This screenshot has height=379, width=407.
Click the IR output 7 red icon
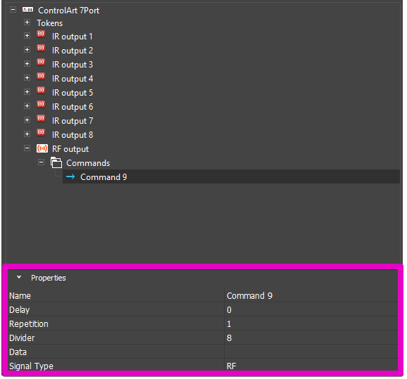click(41, 118)
